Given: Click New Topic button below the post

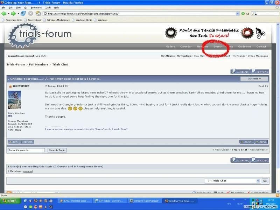Looking at the screenshot, I should (x=259, y=160).
